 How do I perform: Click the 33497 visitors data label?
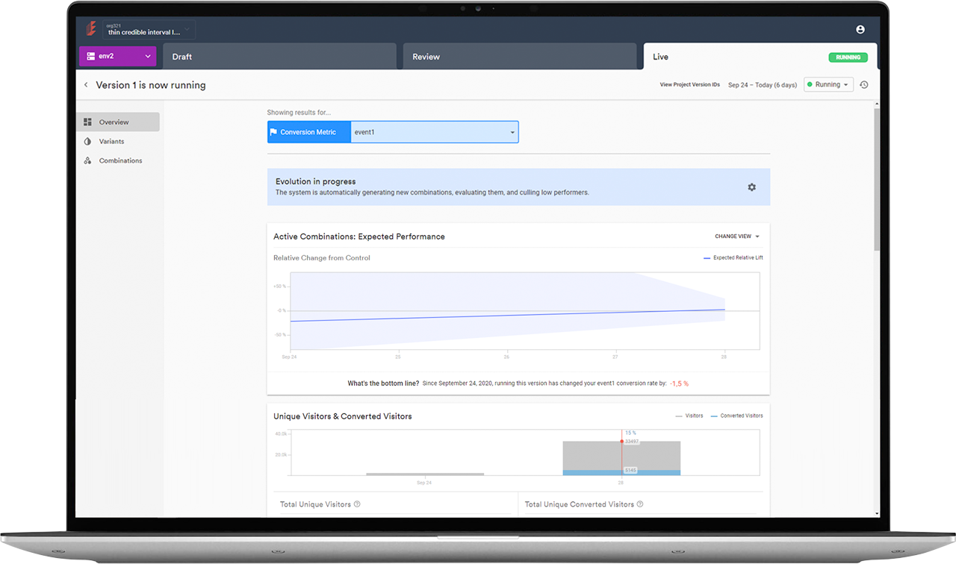point(632,442)
